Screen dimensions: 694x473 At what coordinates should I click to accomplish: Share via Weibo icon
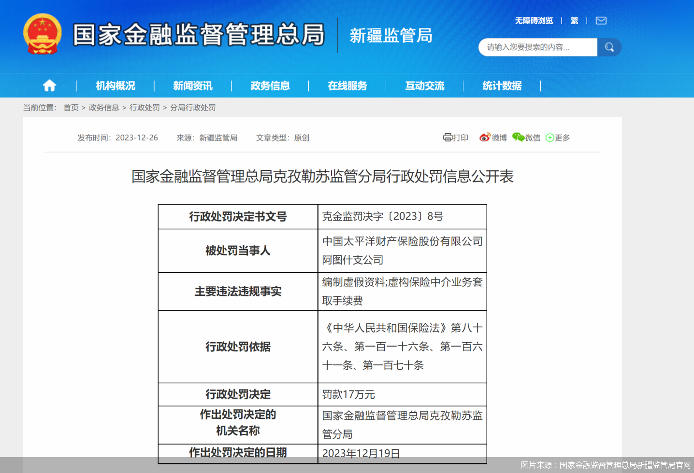coord(485,138)
